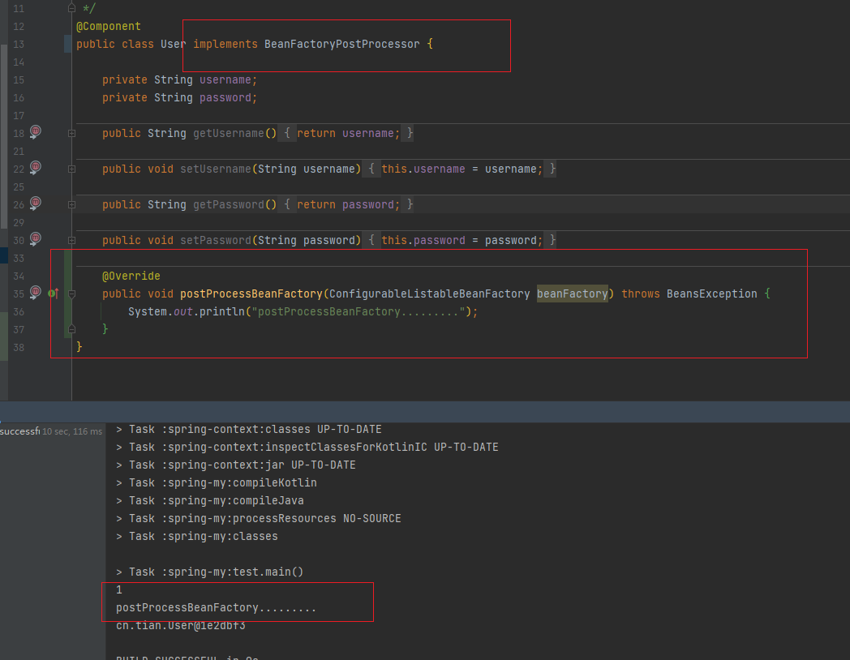Place the cursor in the 'private String username' field line
The height and width of the screenshot is (660, 850).
pyautogui.click(x=178, y=80)
